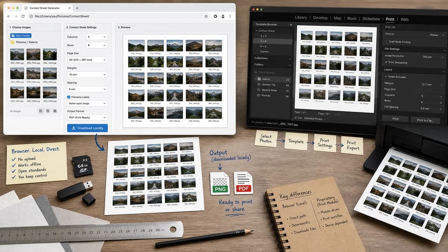Click the Print button
Image resolution: width=448 pixels, height=252 pixels.
point(395,119)
